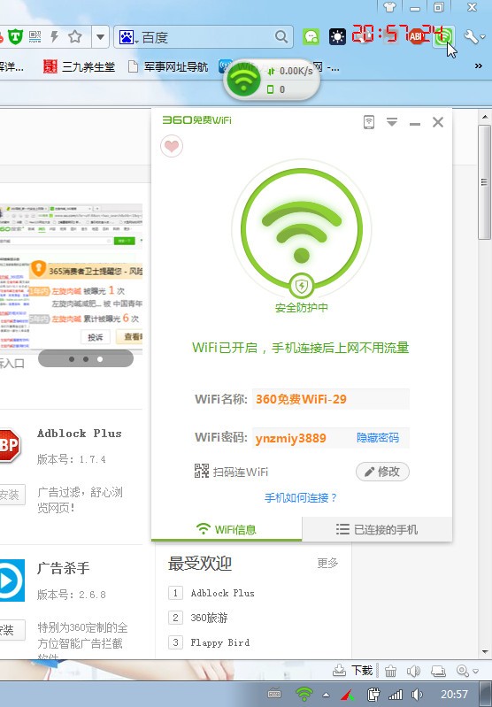
Task: Click inside the 百度 search box
Action: (205, 37)
